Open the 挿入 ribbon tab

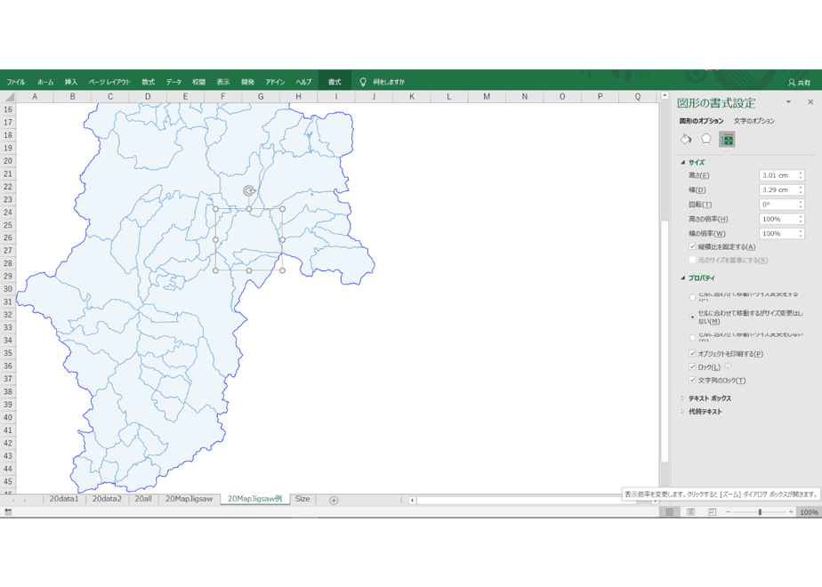(71, 82)
